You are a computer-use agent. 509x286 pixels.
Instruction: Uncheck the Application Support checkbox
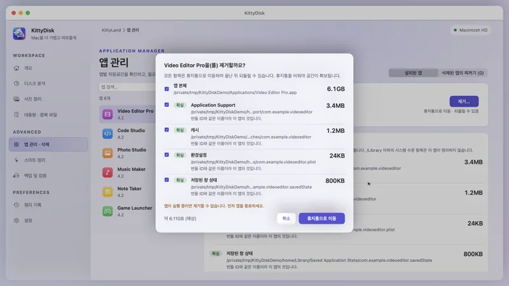[x=167, y=105]
